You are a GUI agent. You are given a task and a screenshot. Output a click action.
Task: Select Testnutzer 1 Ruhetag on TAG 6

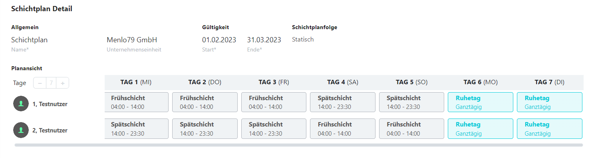pos(481,102)
